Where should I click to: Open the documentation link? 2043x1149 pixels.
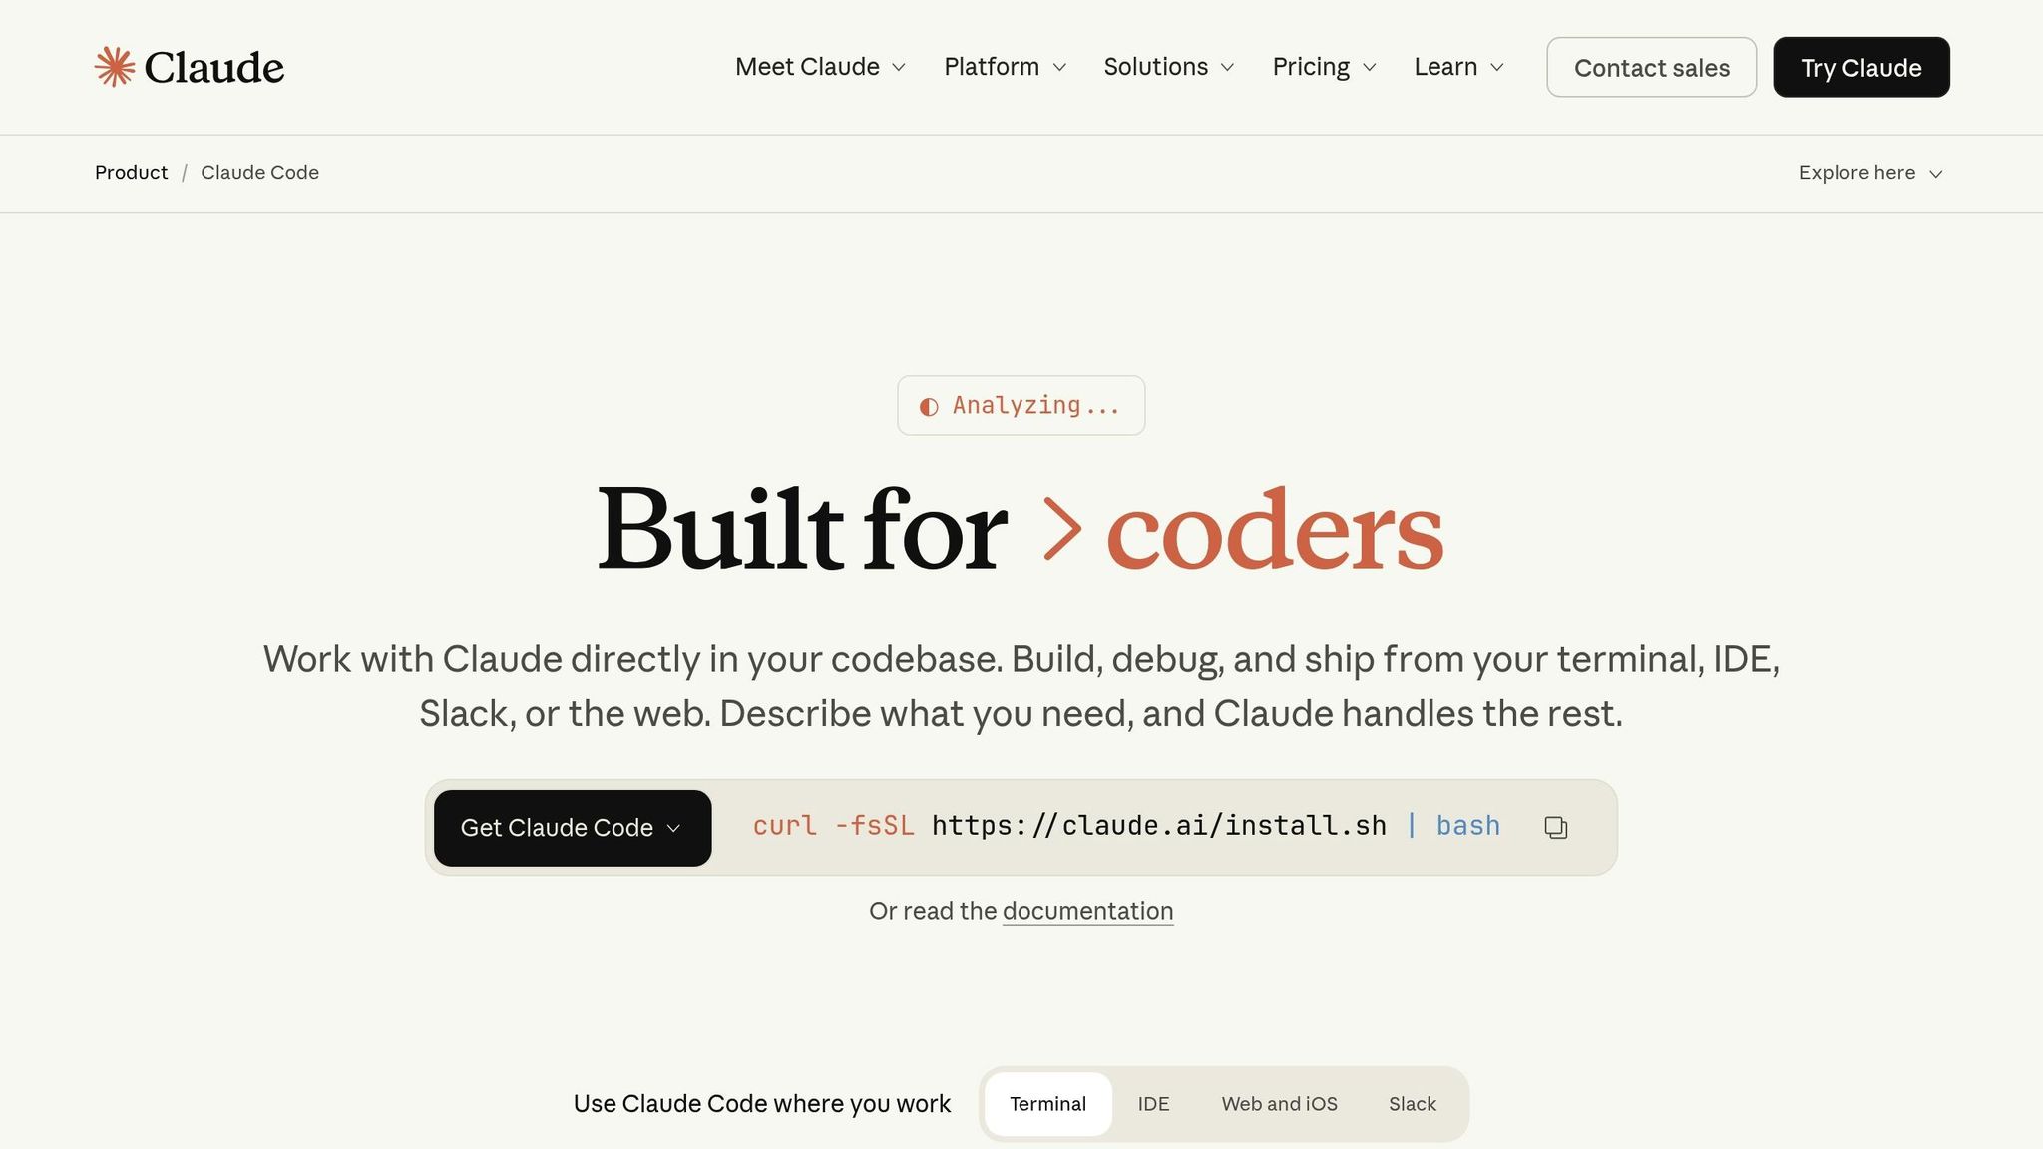pos(1087,911)
